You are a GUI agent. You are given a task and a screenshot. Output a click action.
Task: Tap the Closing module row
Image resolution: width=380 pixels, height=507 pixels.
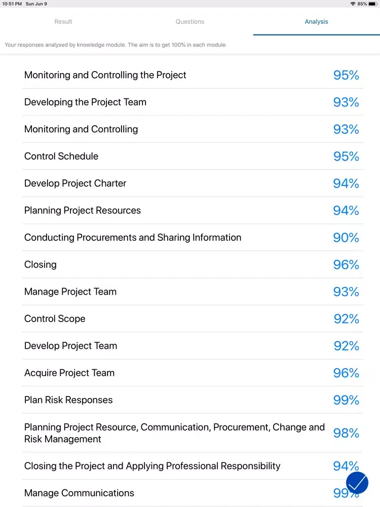tap(41, 265)
